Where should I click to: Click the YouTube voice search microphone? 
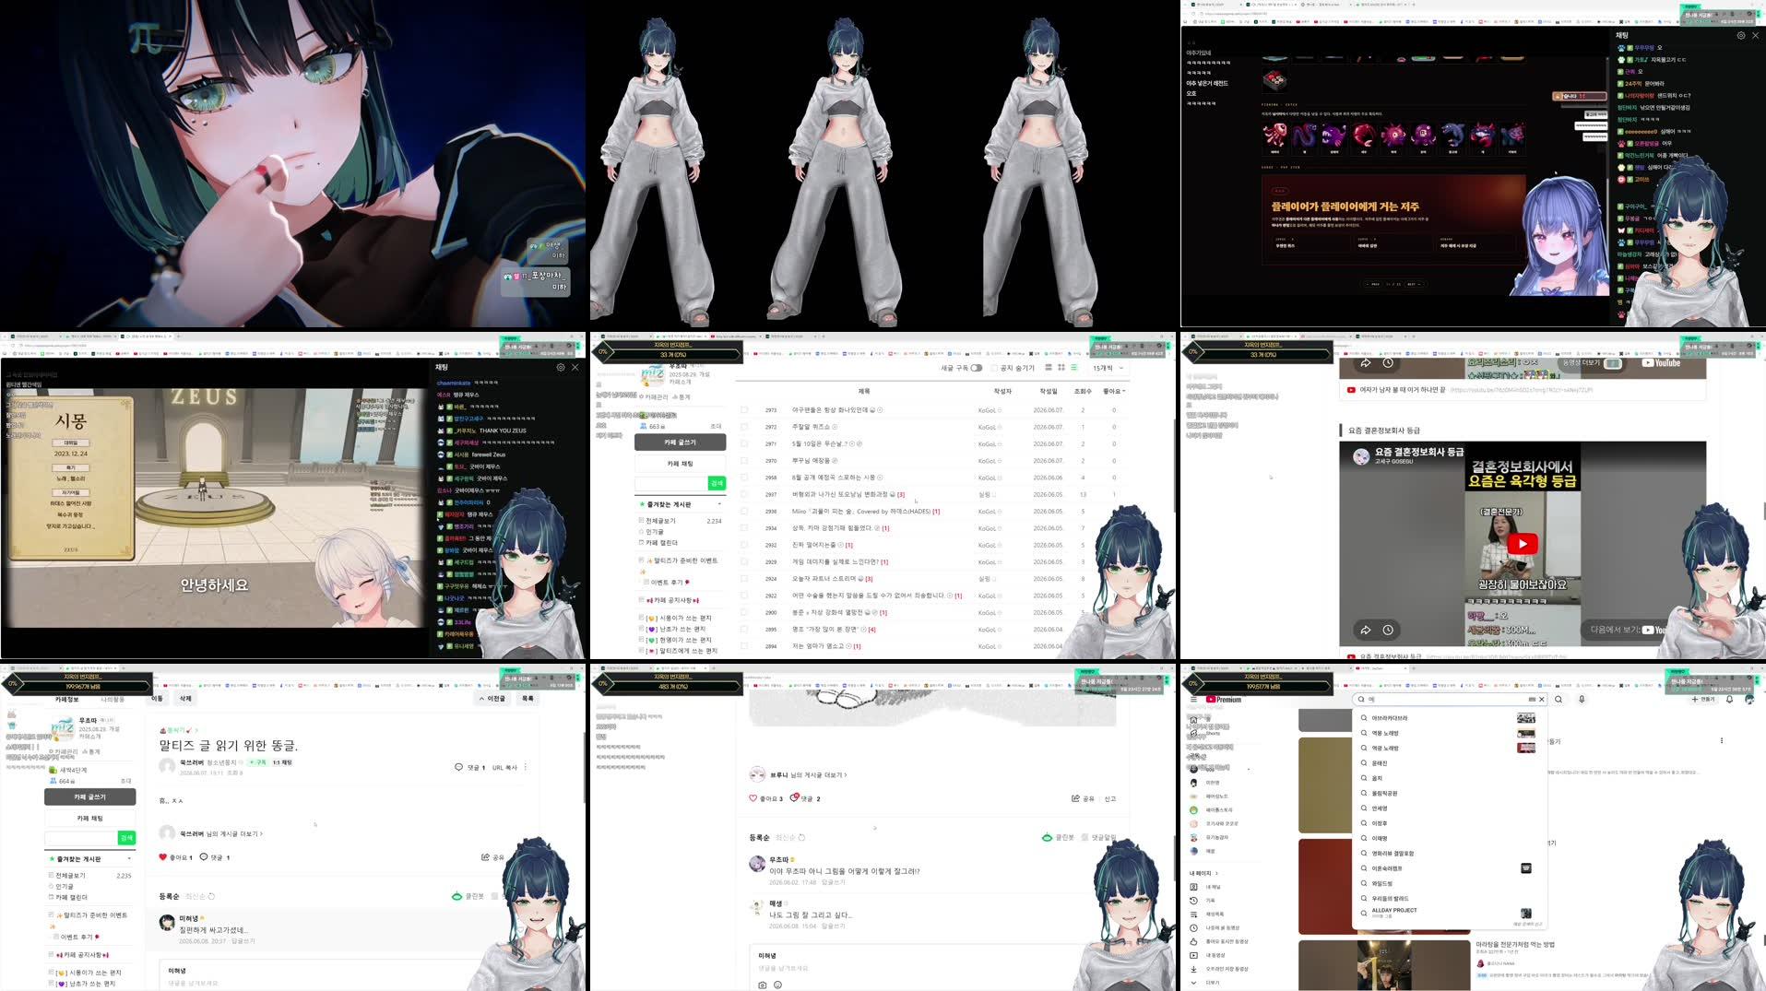click(1582, 700)
